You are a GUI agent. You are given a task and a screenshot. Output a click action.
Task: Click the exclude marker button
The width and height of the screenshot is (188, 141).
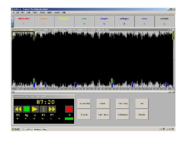click(164, 21)
